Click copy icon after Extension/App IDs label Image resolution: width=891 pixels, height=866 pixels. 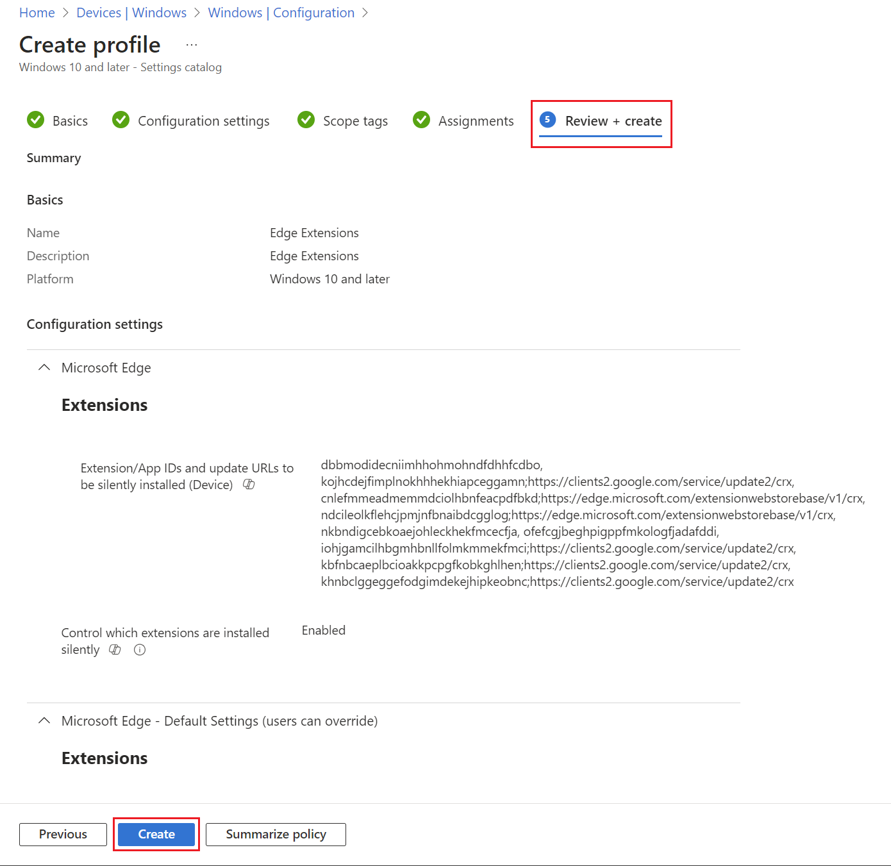click(249, 485)
